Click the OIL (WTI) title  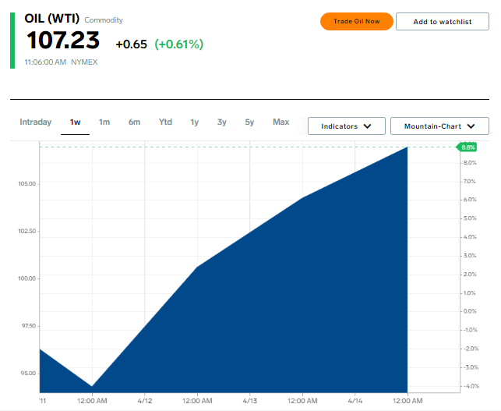tap(51, 18)
